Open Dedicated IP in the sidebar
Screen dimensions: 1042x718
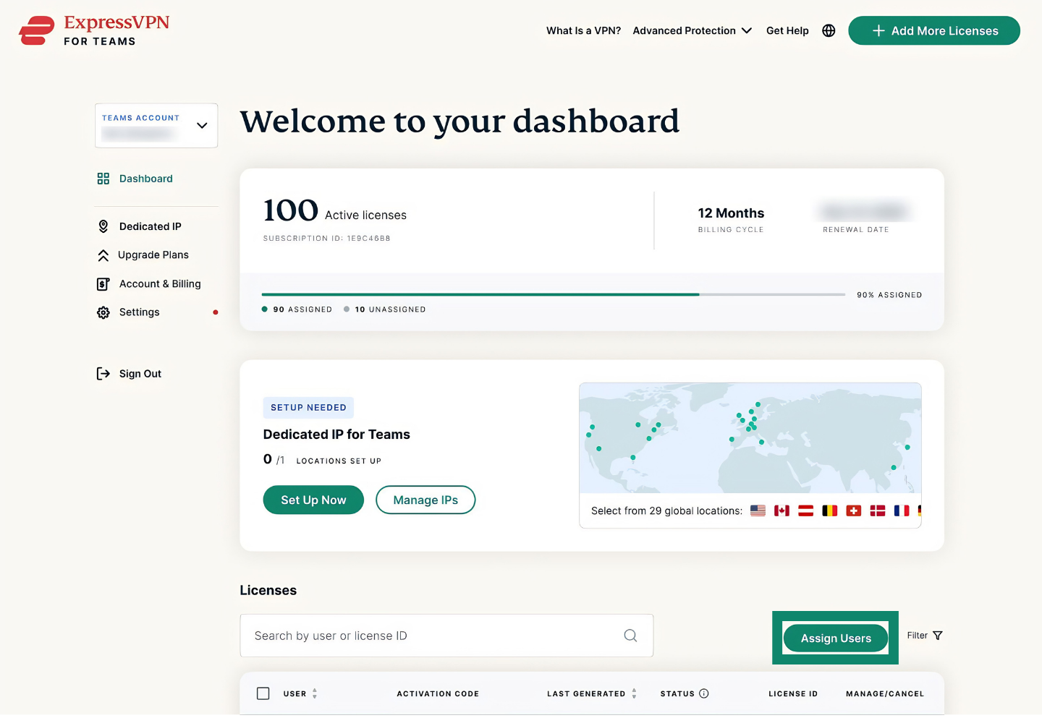click(150, 226)
